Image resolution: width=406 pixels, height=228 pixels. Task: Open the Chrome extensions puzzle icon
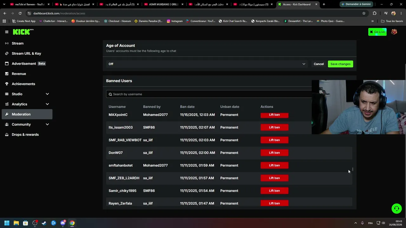tap(375, 13)
